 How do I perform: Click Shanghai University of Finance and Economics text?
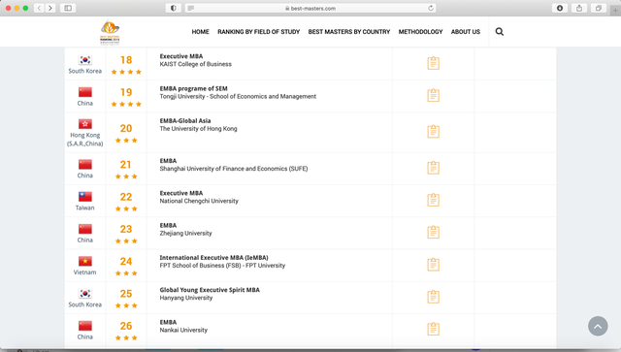pos(234,169)
